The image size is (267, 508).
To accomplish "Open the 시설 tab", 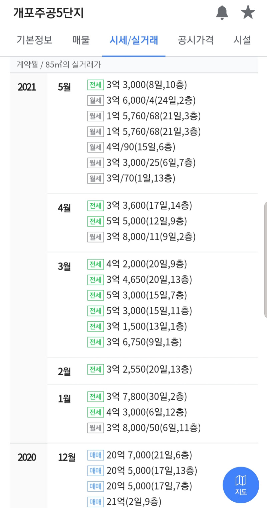I will click(x=242, y=40).
